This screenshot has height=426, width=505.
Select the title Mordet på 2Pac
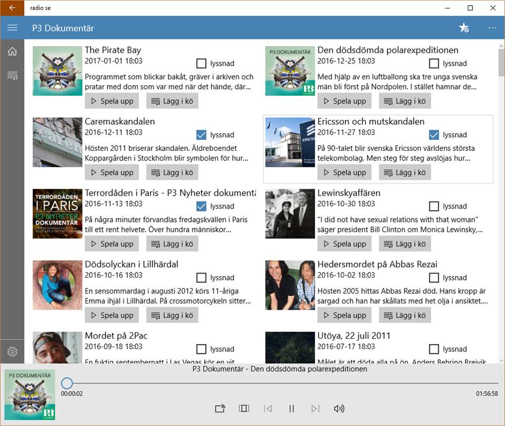(x=116, y=336)
